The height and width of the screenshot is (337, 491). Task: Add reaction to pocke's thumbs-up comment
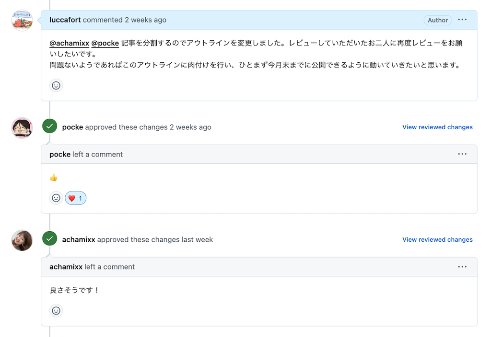click(56, 198)
